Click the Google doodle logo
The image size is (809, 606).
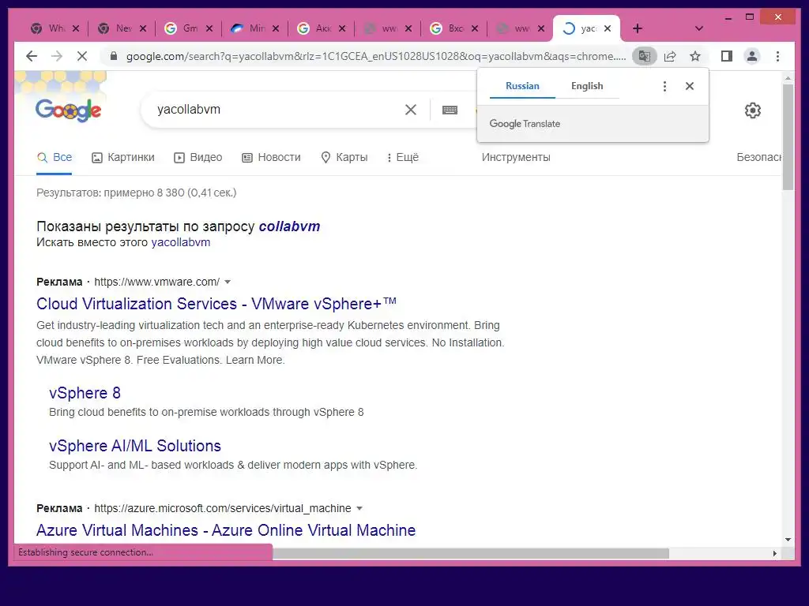[68, 110]
